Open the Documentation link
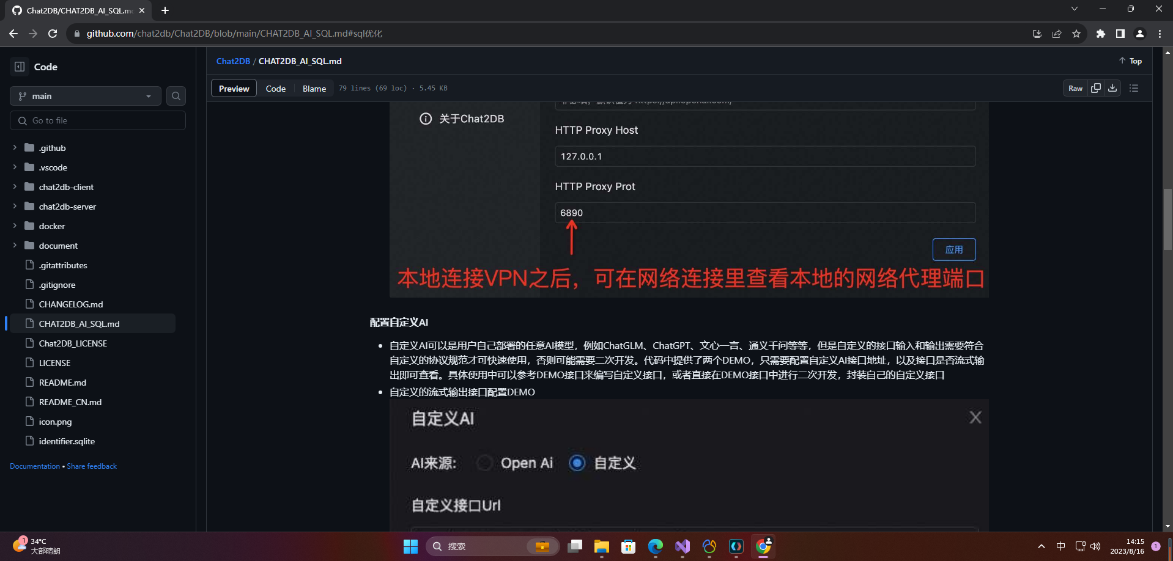Screen dimensions: 1173x561 click(35, 466)
